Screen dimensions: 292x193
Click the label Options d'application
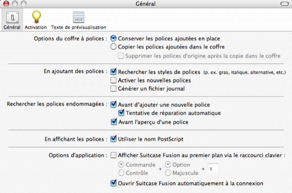(78, 155)
